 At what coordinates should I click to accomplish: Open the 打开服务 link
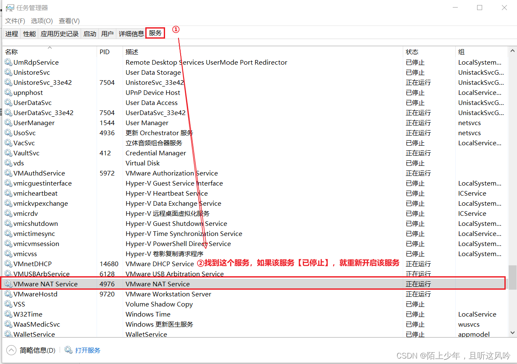pyautogui.click(x=88, y=350)
